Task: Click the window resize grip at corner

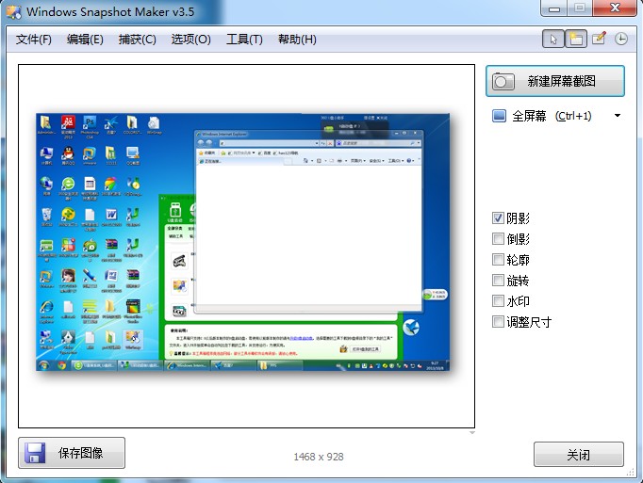Action: pos(631,473)
